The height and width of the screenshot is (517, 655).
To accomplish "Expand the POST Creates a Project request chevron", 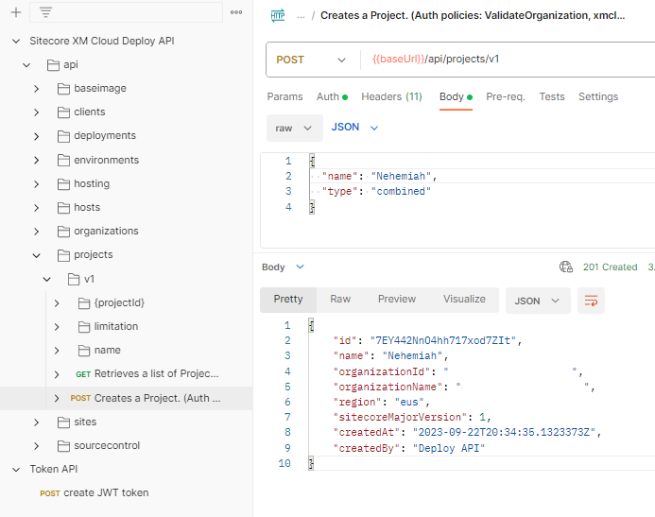I will 57,399.
